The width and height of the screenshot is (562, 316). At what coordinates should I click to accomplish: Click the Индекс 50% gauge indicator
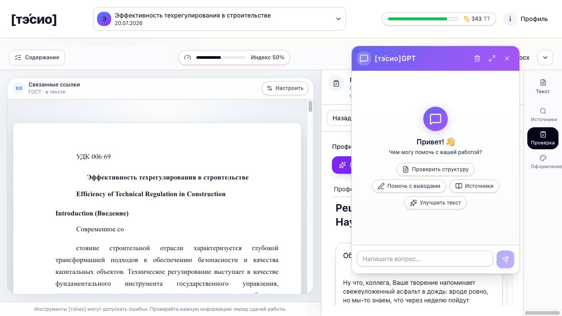click(x=234, y=57)
